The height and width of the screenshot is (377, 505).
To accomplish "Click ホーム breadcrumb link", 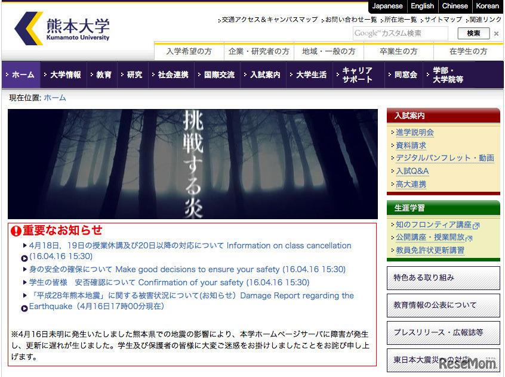I will [x=55, y=98].
